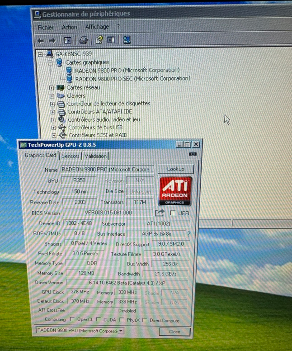Expand Contrôleurs audio, vidéo et jeu
The width and height of the screenshot is (292, 351).
pyautogui.click(x=53, y=120)
